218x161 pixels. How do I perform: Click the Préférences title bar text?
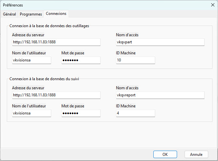[x=13, y=5]
